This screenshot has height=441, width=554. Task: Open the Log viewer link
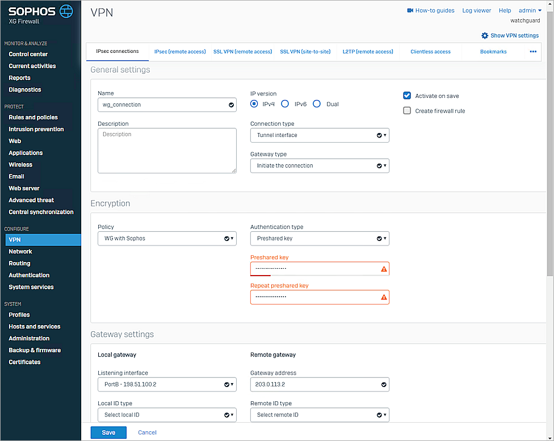tap(476, 10)
